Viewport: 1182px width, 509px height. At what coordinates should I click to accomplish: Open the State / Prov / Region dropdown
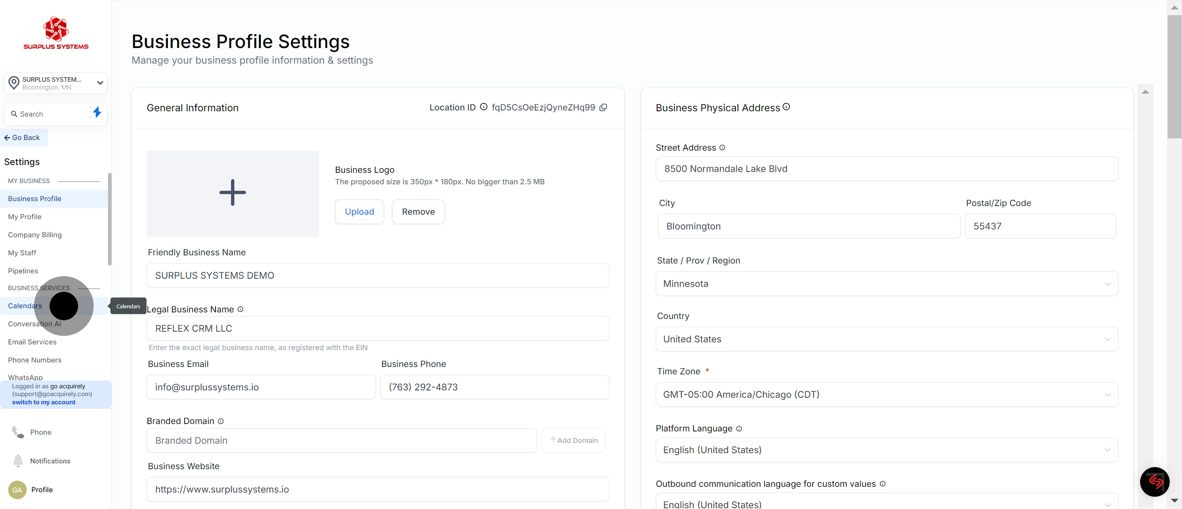886,284
